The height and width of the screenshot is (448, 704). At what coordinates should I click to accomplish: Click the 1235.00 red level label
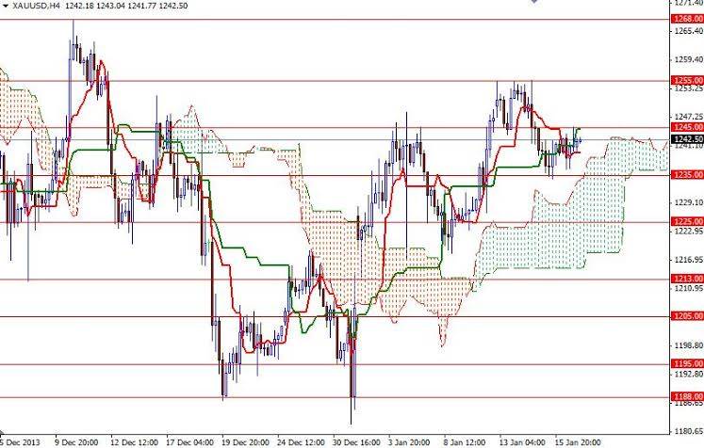point(687,174)
